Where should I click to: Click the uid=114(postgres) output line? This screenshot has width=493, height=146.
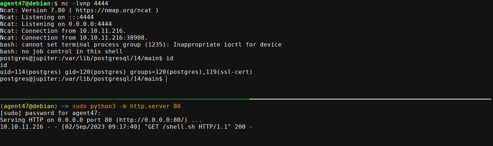pyautogui.click(x=126, y=72)
